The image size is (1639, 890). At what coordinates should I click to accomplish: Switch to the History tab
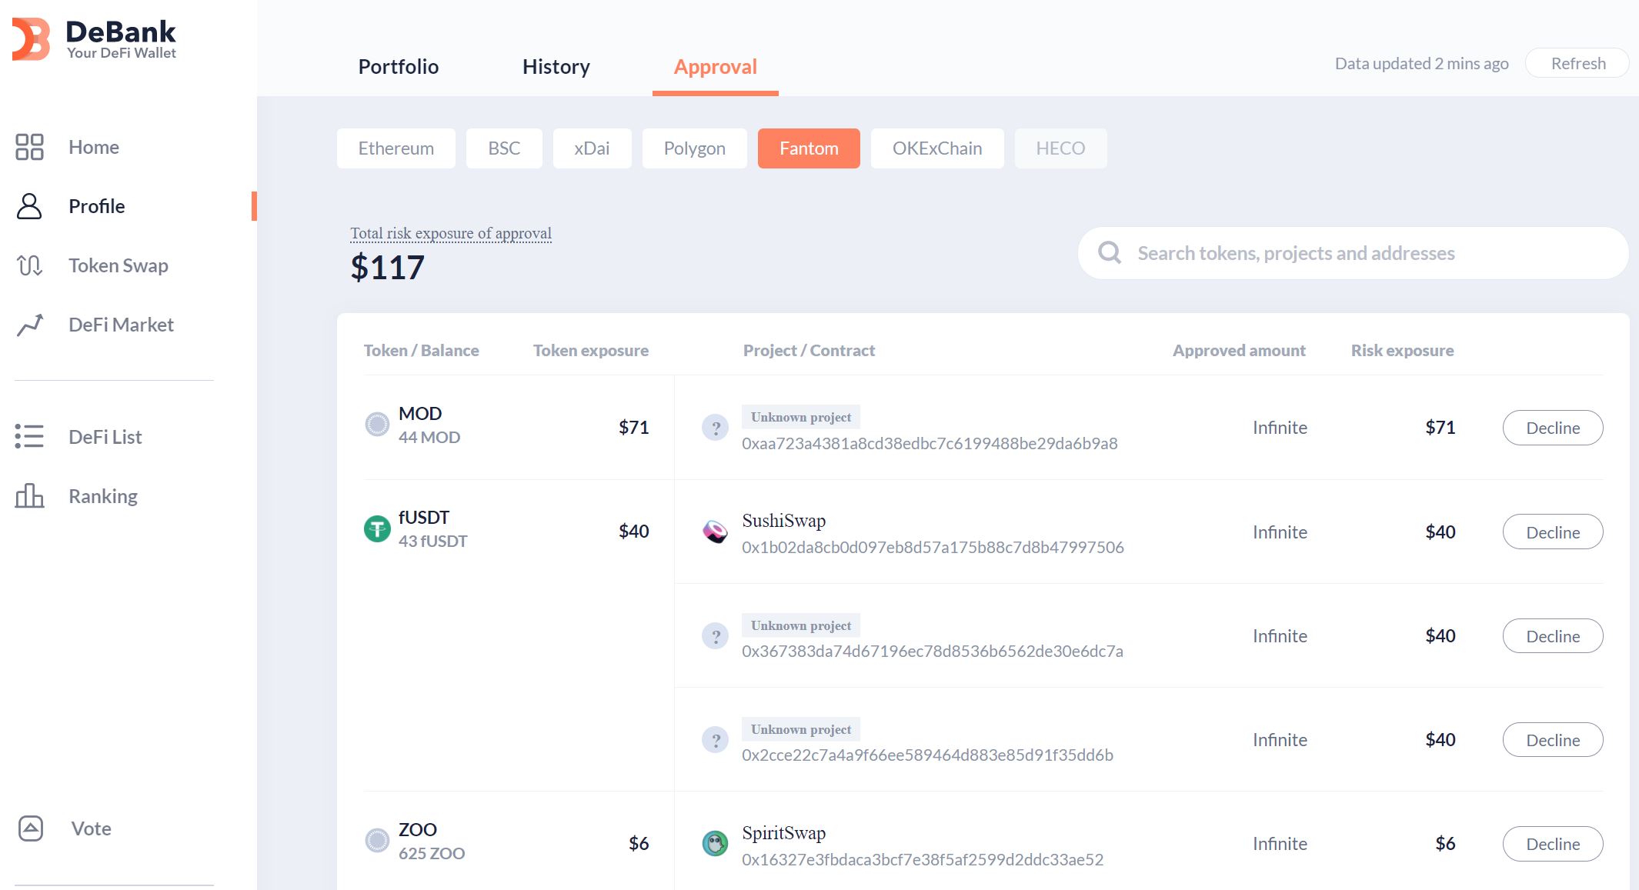(556, 67)
